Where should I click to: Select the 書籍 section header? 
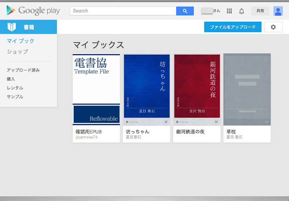coord(28,27)
